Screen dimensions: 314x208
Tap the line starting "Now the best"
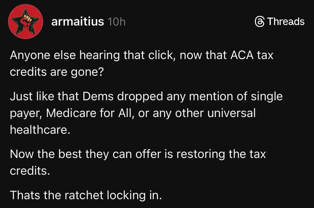(138, 154)
